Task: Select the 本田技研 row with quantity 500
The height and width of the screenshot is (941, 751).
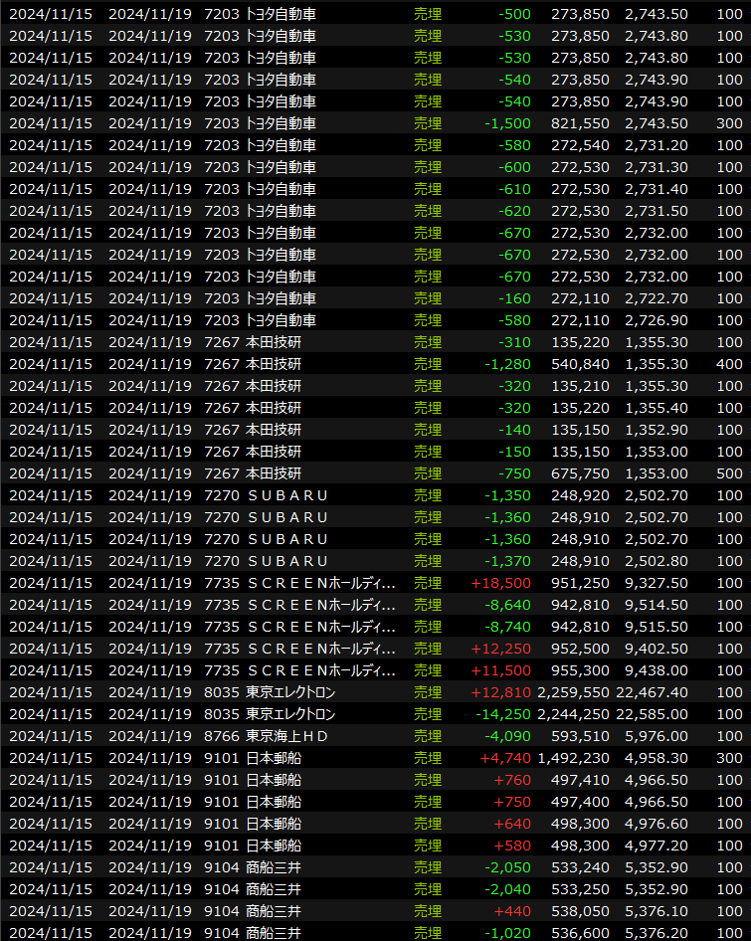Action: (273, 473)
